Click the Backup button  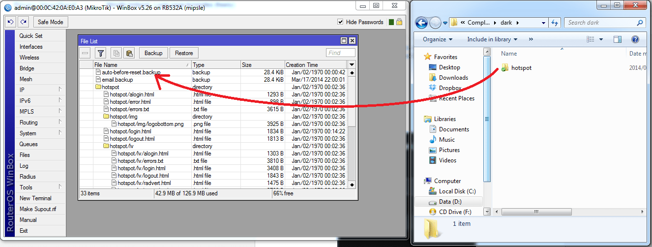(x=153, y=53)
